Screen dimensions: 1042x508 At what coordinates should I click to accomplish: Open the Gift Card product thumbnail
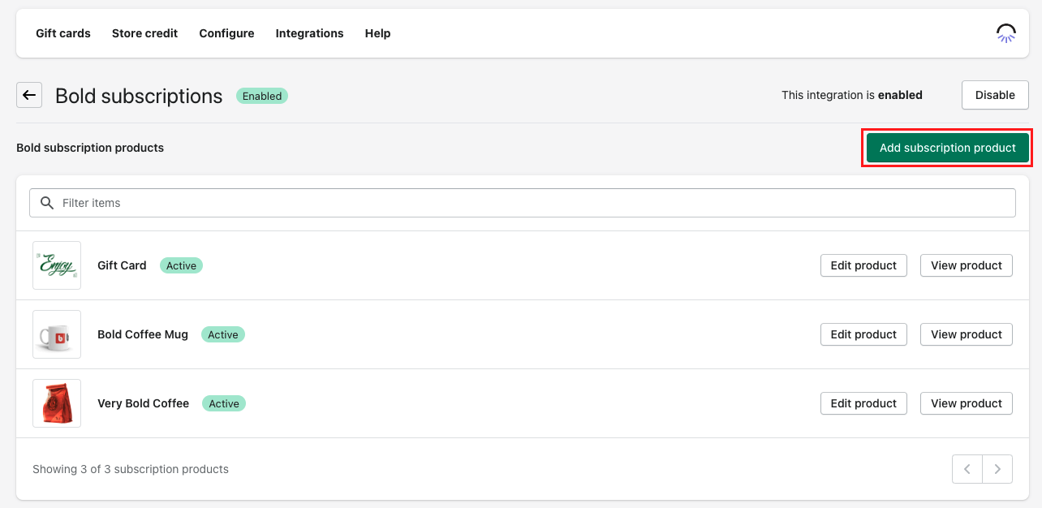click(x=57, y=265)
